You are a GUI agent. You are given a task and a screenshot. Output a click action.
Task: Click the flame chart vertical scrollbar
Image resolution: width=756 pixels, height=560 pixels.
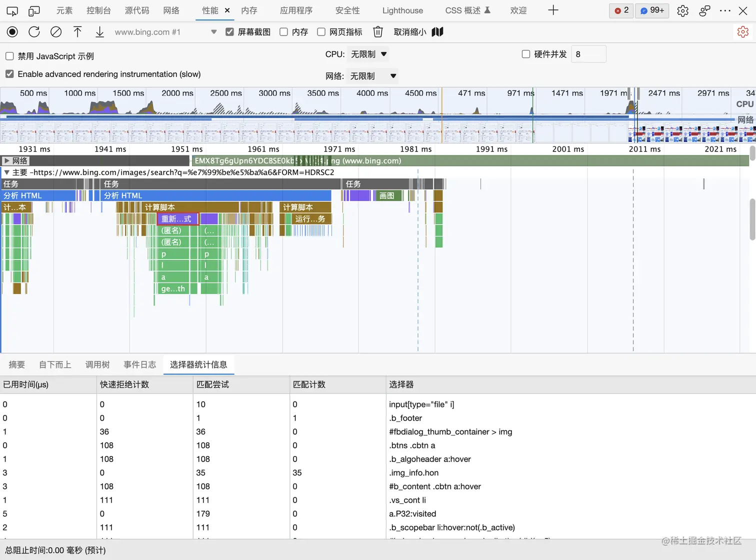click(x=752, y=219)
